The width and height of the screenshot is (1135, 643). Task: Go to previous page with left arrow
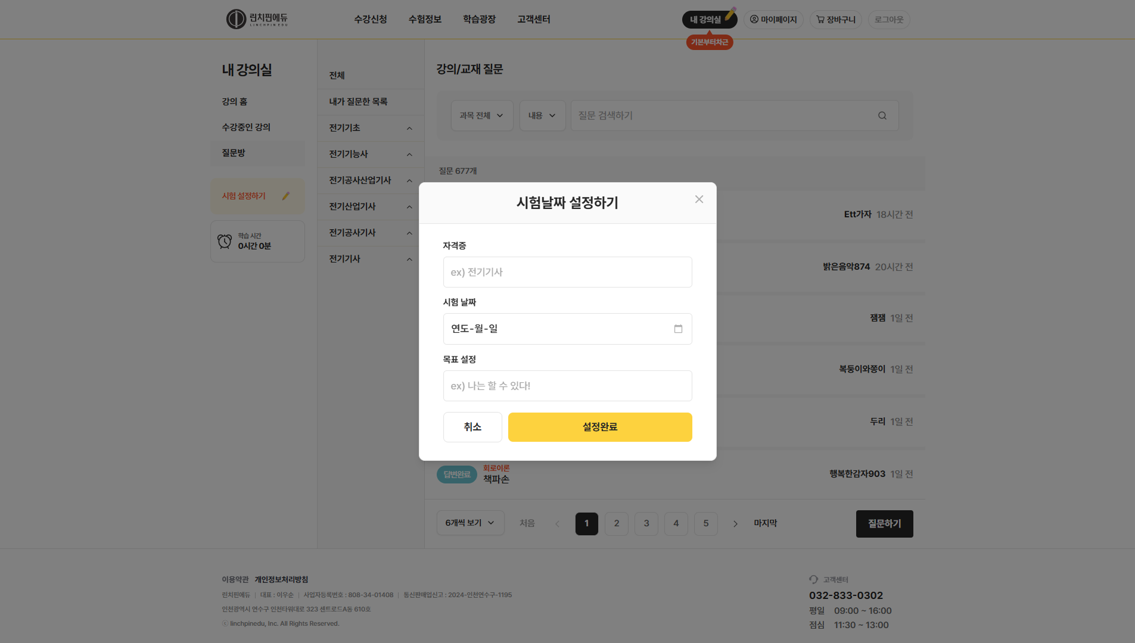click(x=557, y=524)
